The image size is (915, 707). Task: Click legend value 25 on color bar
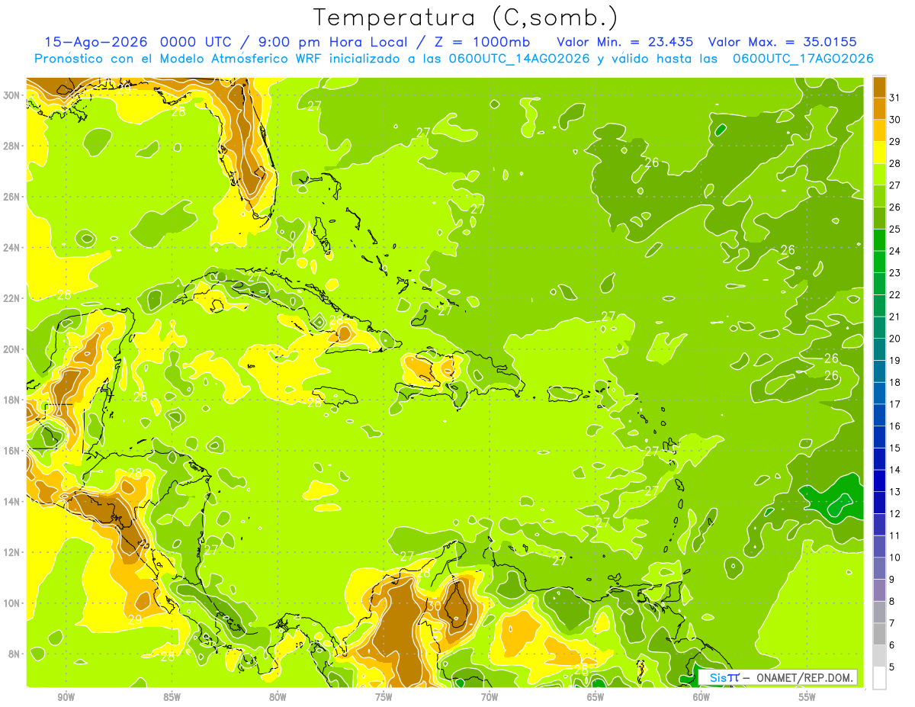[x=895, y=230]
